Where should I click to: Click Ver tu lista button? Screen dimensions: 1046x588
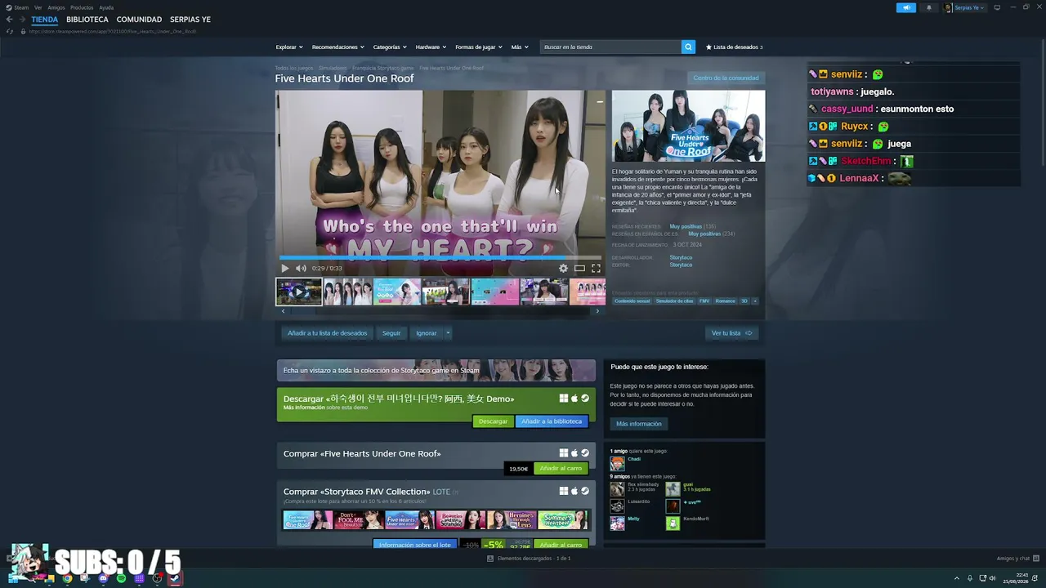[x=731, y=333]
